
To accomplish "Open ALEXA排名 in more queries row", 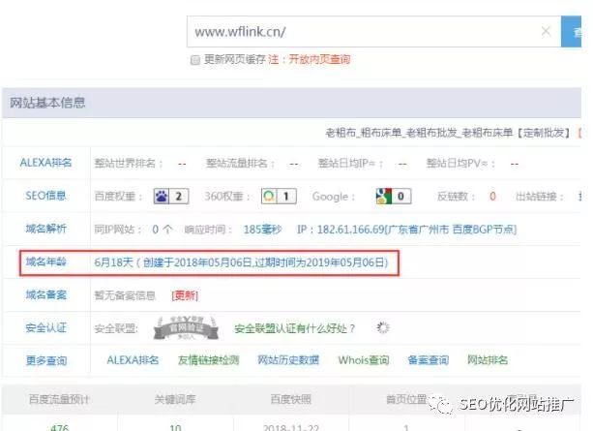I will pyautogui.click(x=133, y=359).
